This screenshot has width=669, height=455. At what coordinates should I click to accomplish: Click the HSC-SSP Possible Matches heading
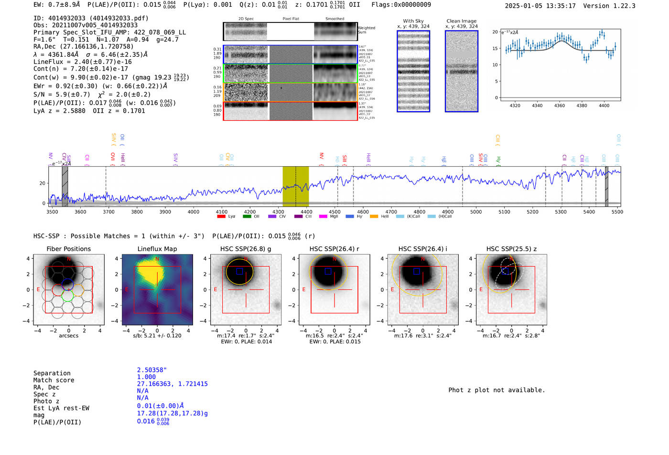pos(119,236)
